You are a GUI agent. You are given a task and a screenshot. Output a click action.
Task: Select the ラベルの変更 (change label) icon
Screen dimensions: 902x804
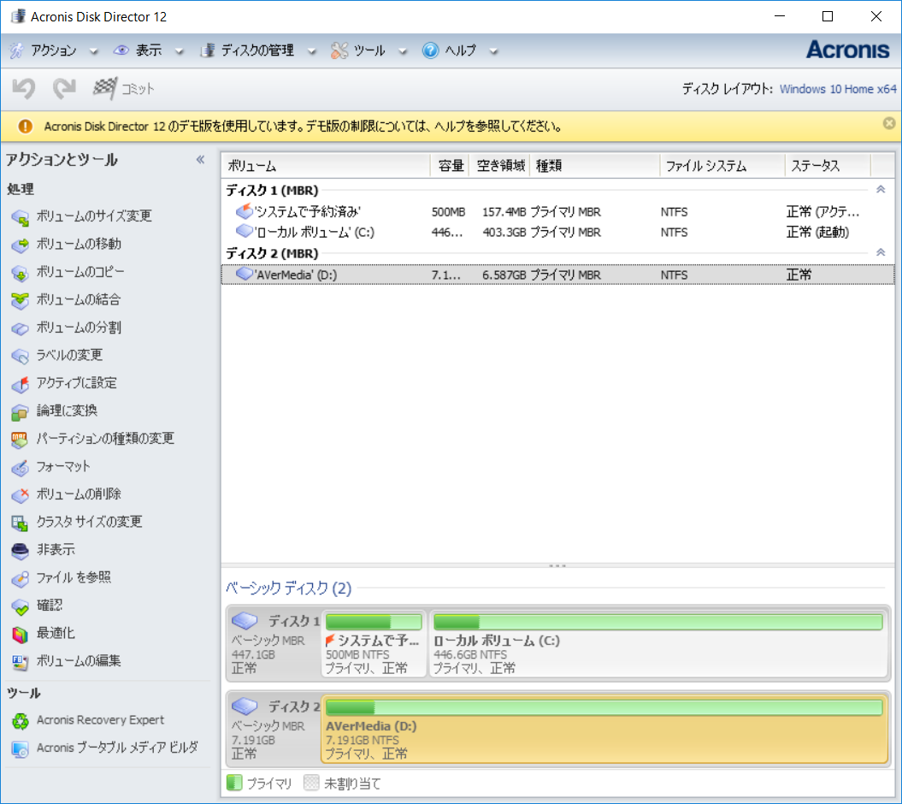21,356
